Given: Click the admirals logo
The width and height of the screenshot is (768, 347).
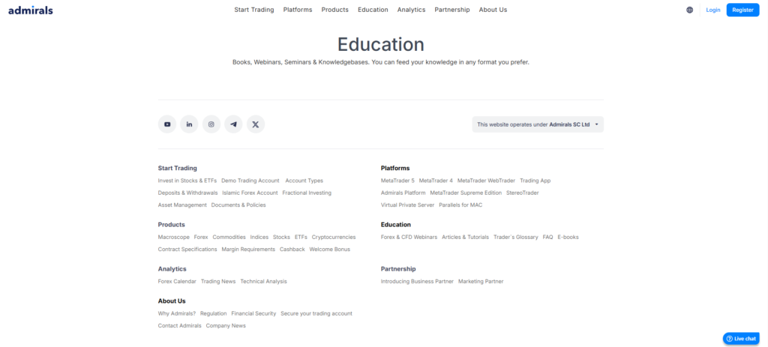Looking at the screenshot, I should click(x=31, y=10).
